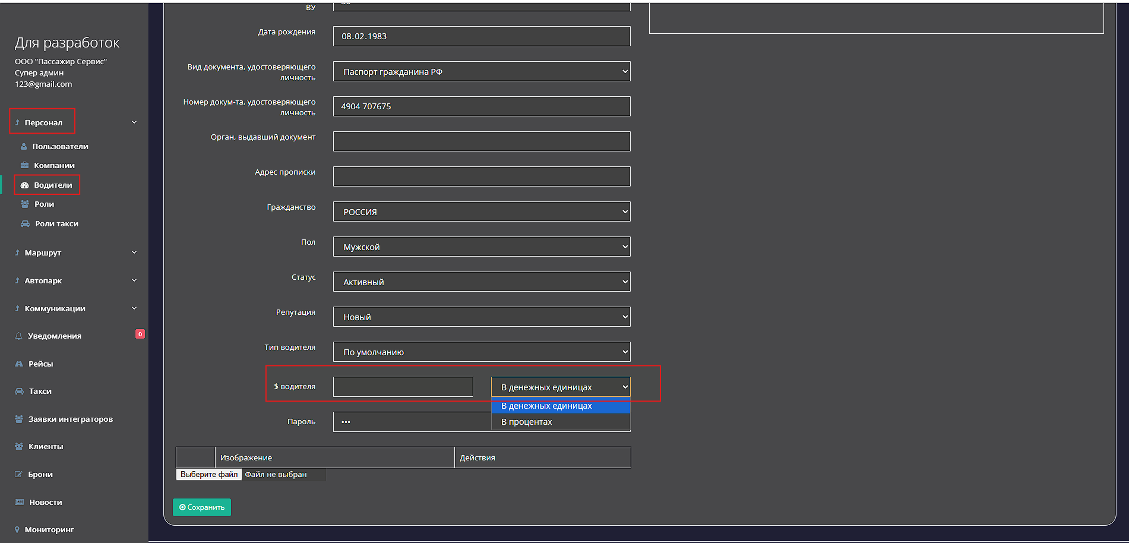Viewport: 1129px width, 543px height.
Task: Click the newspaper icon beside Новости
Action: point(19,503)
